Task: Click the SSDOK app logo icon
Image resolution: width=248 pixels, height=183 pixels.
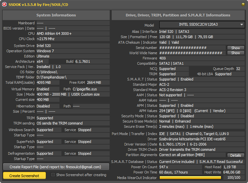Action: point(4,4)
